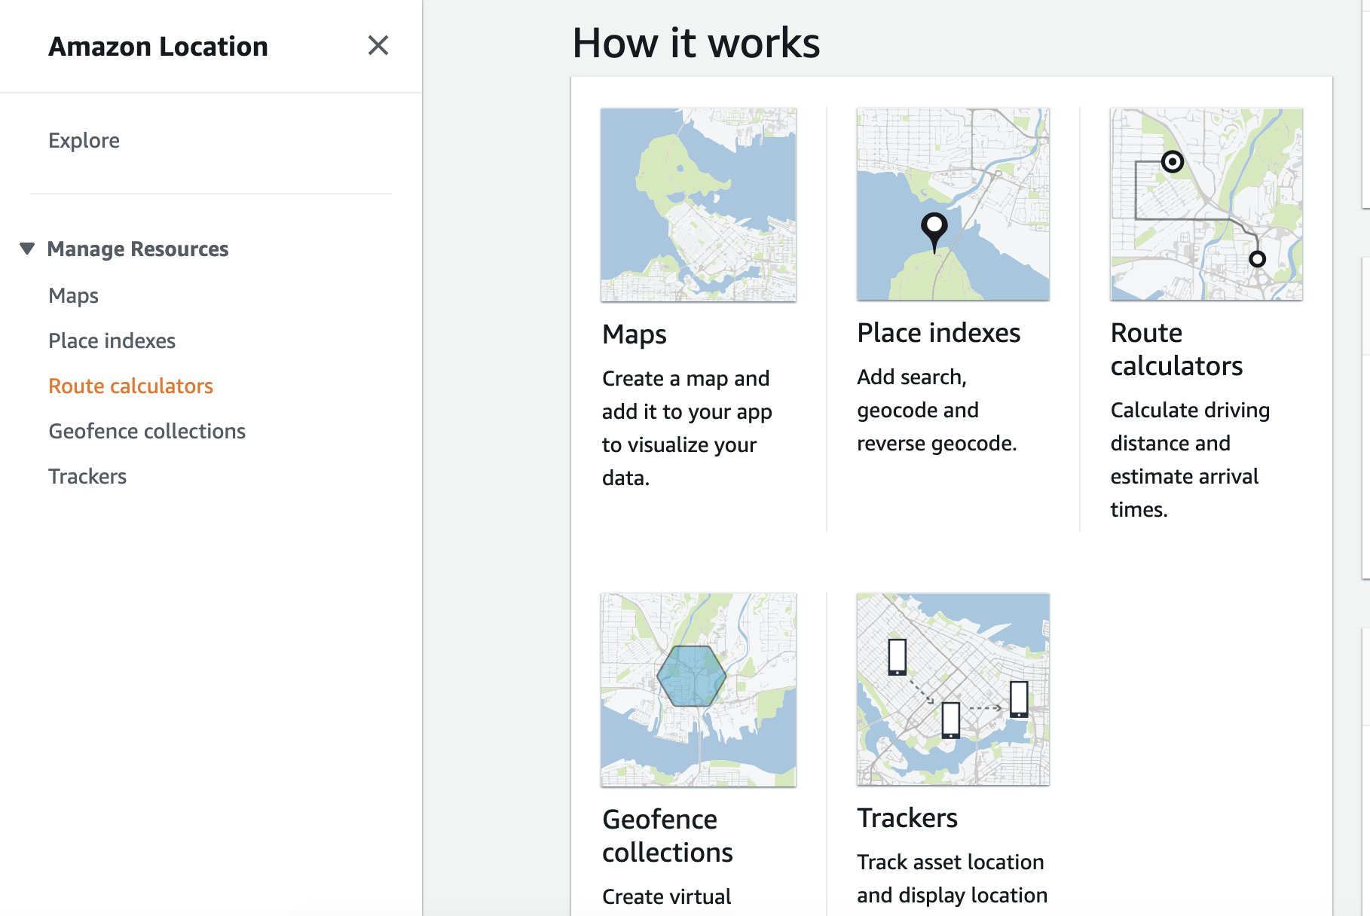
Task: Collapse the Manage Resources section
Action: pyautogui.click(x=139, y=249)
